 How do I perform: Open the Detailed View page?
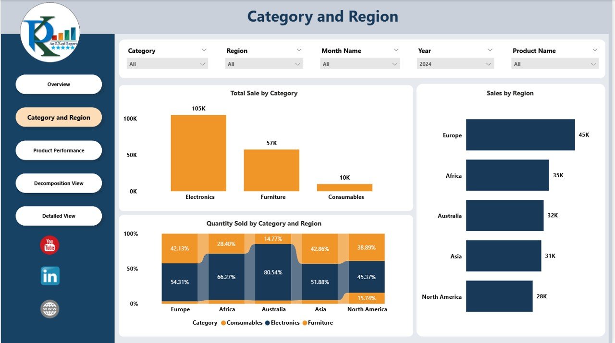pyautogui.click(x=59, y=216)
